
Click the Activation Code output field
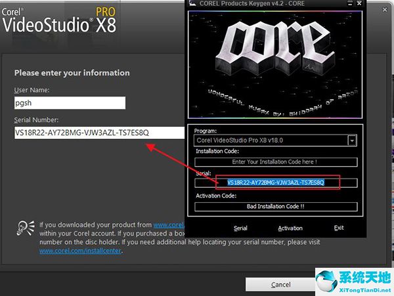click(x=275, y=207)
